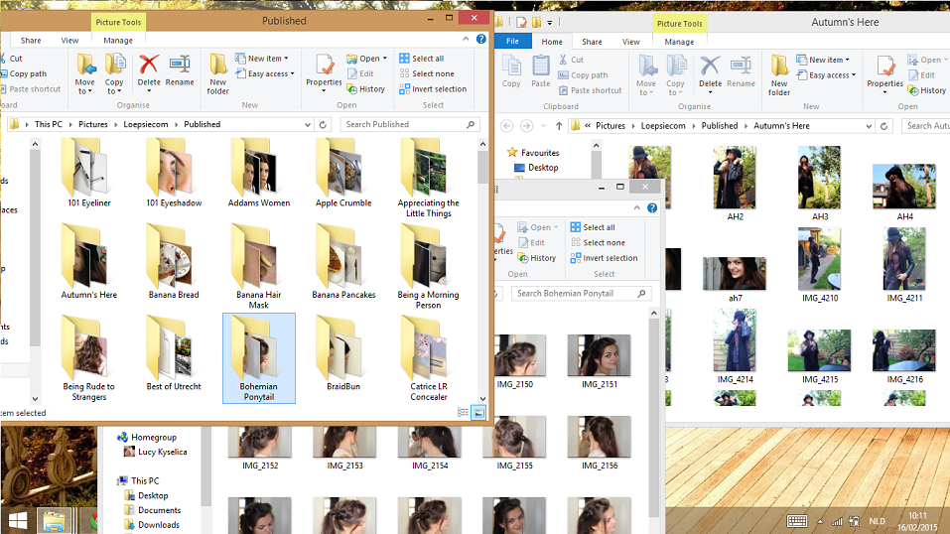
Task: Open Easy access dropdown in Autumn's Here window
Action: tap(826, 75)
